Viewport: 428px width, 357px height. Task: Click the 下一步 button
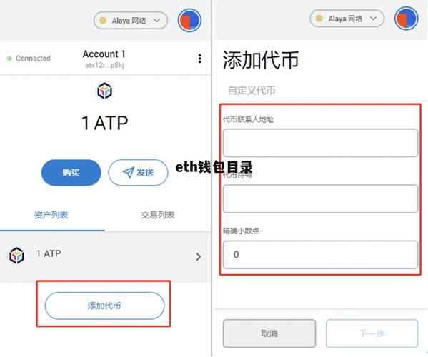click(x=372, y=333)
